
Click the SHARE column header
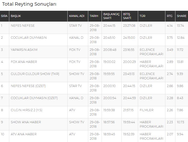[182, 16]
